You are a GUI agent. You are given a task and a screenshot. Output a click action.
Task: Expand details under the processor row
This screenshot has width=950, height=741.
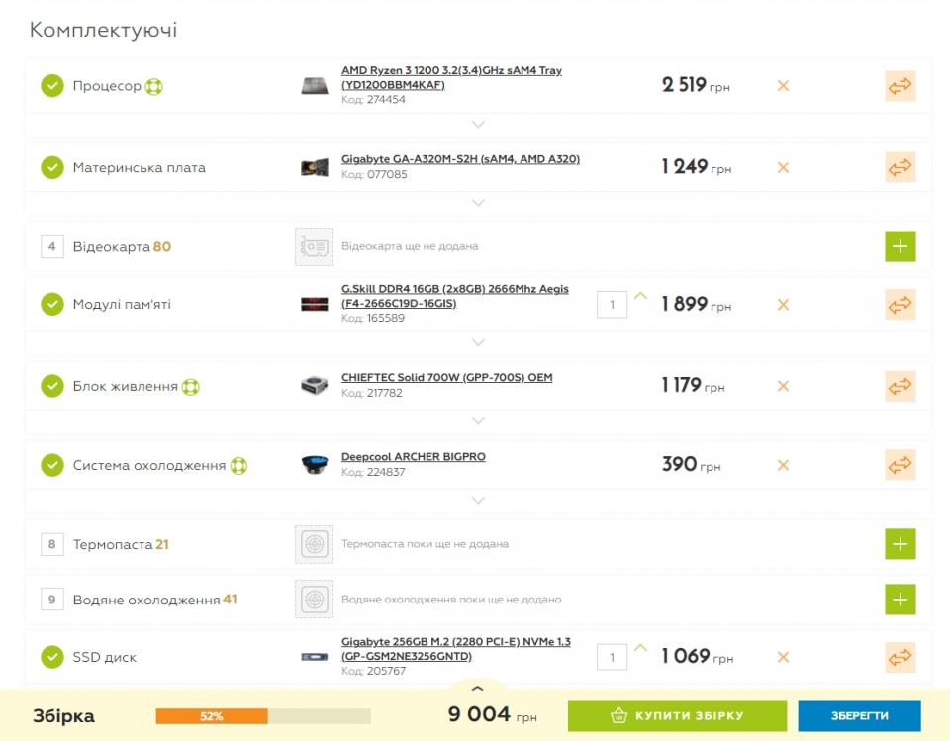tap(478, 125)
